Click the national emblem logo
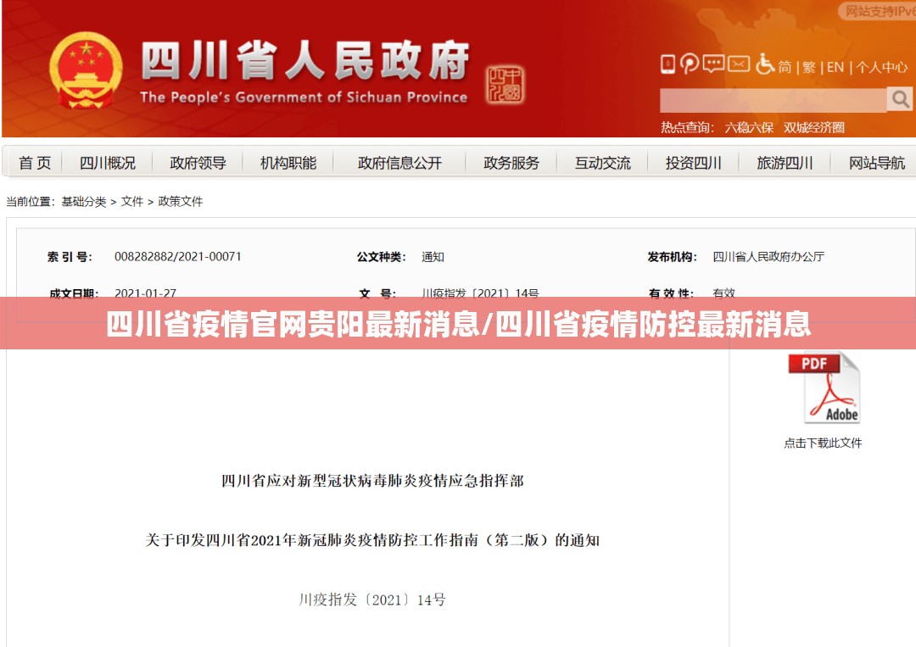This screenshot has height=647, width=916. pyautogui.click(x=85, y=70)
